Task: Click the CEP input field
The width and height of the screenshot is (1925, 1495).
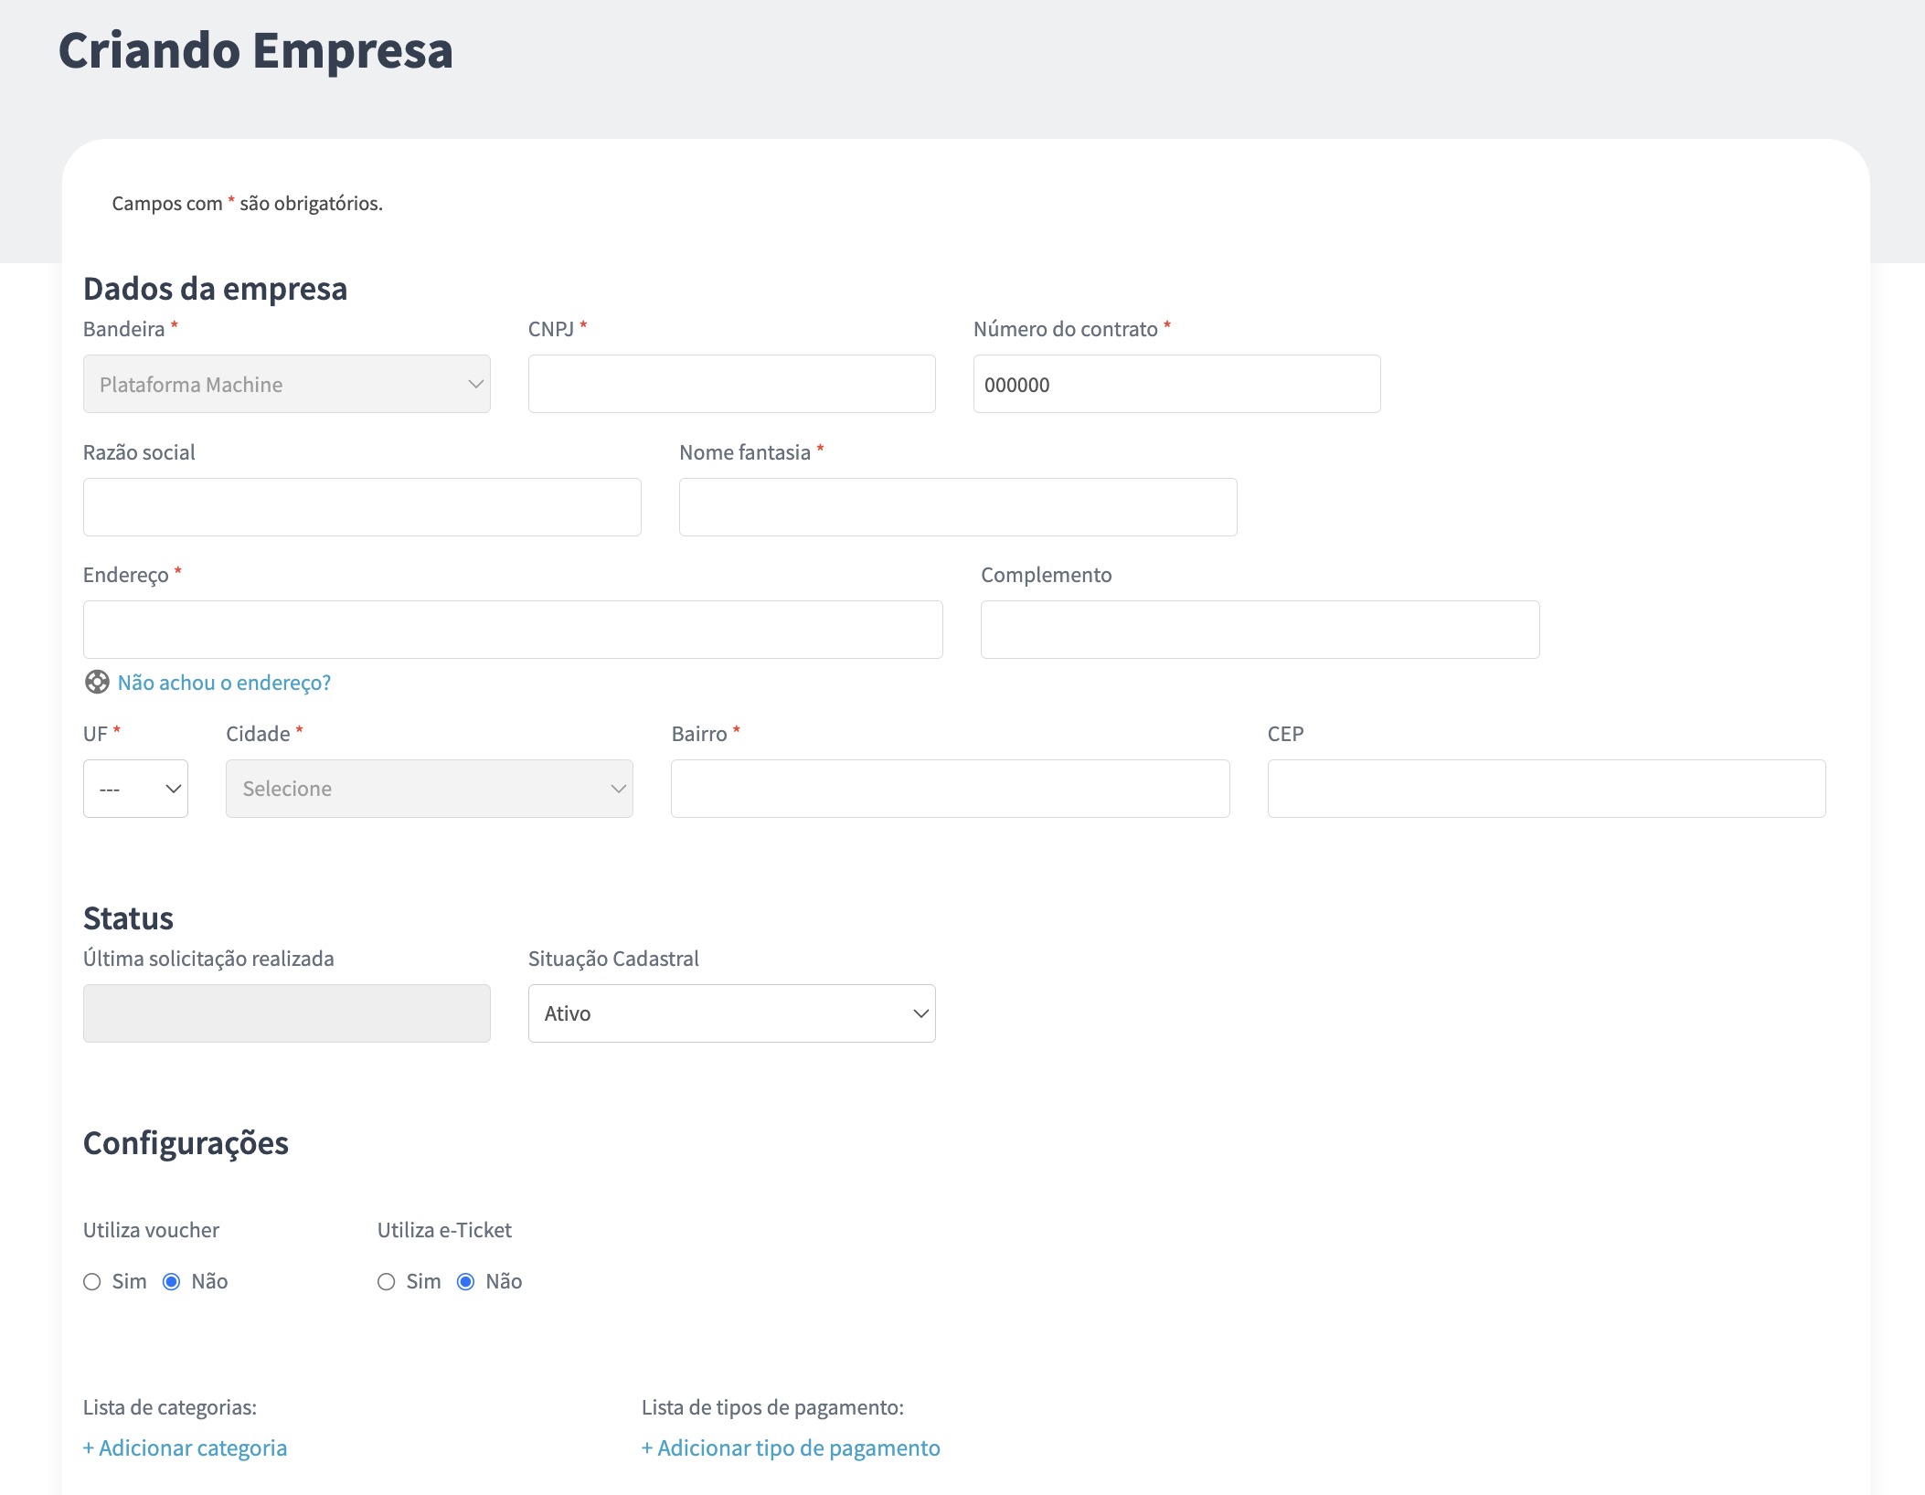Action: point(1547,789)
